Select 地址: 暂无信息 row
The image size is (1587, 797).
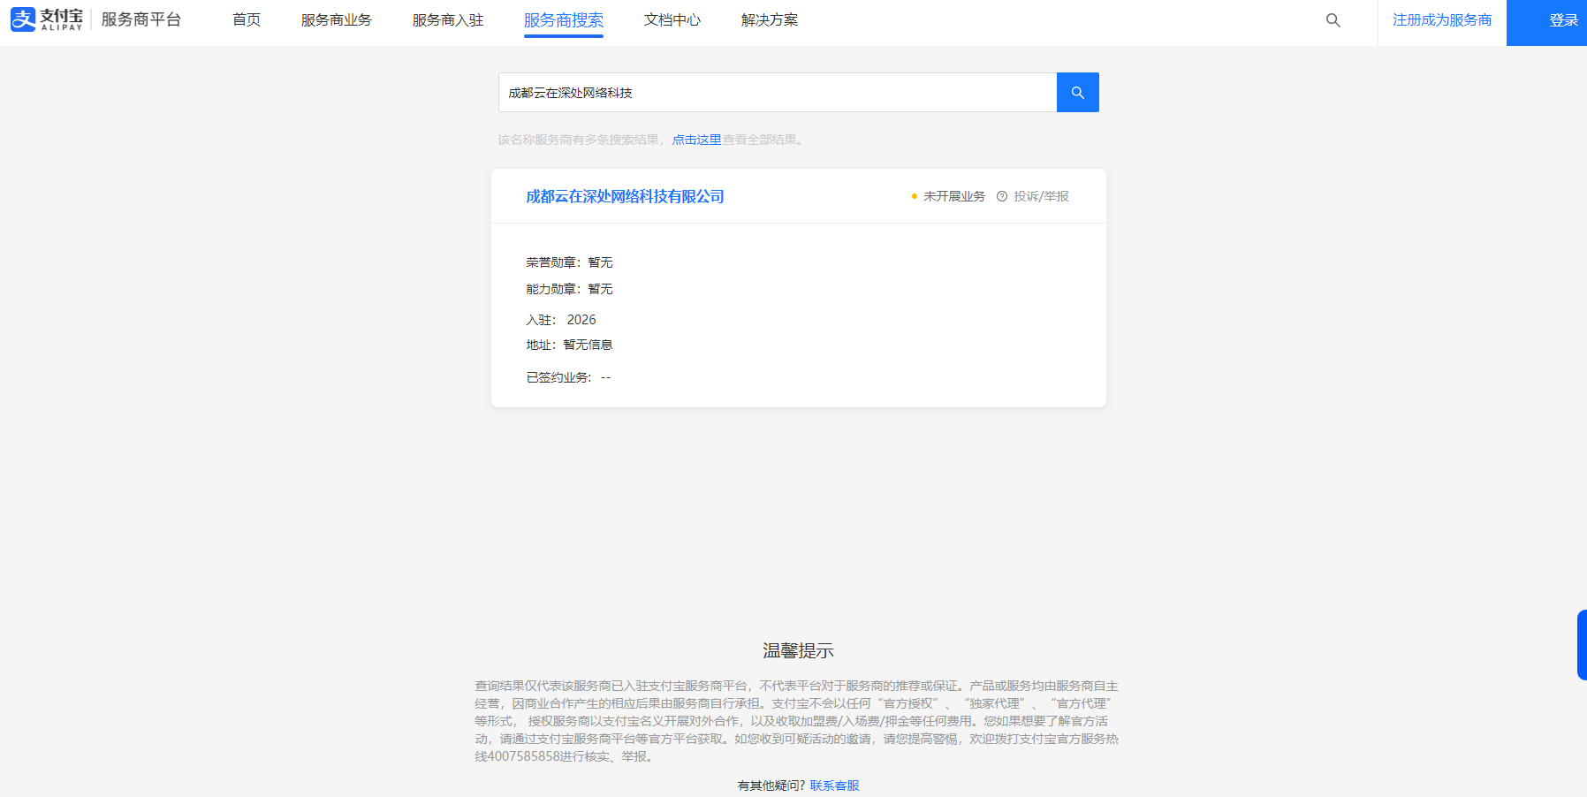coord(569,345)
